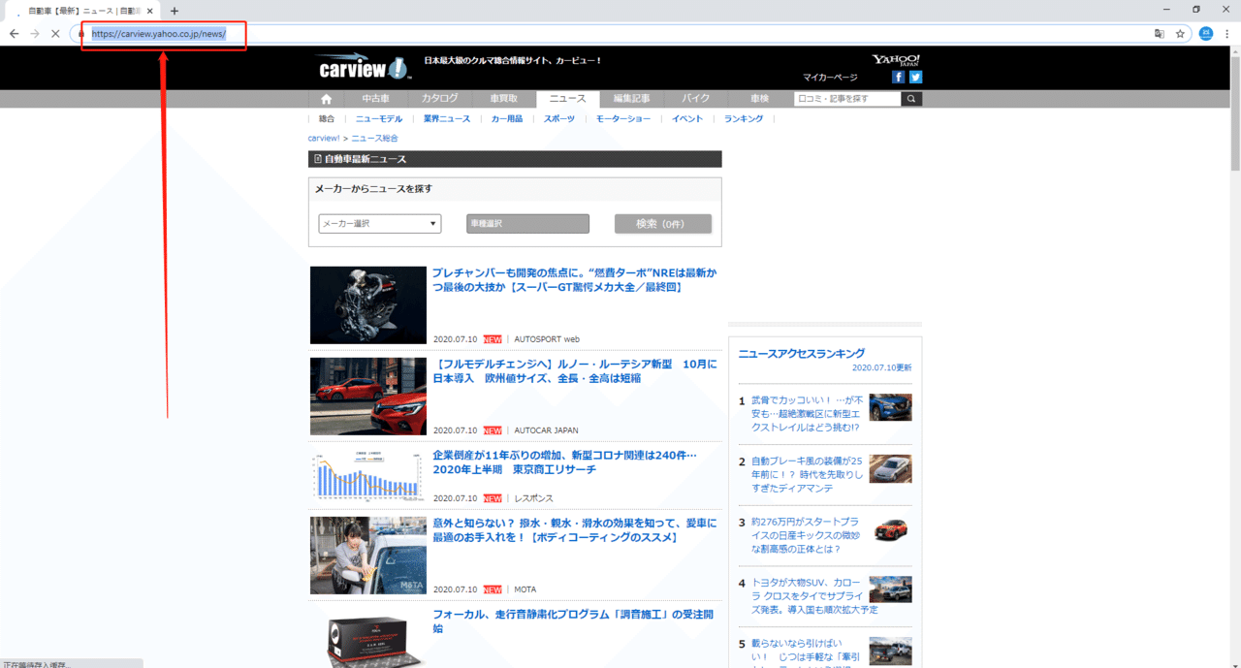Open ranking 4 カローラ クロス article

point(814,596)
